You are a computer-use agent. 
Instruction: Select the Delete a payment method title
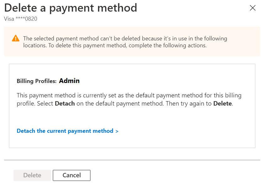click(x=70, y=8)
